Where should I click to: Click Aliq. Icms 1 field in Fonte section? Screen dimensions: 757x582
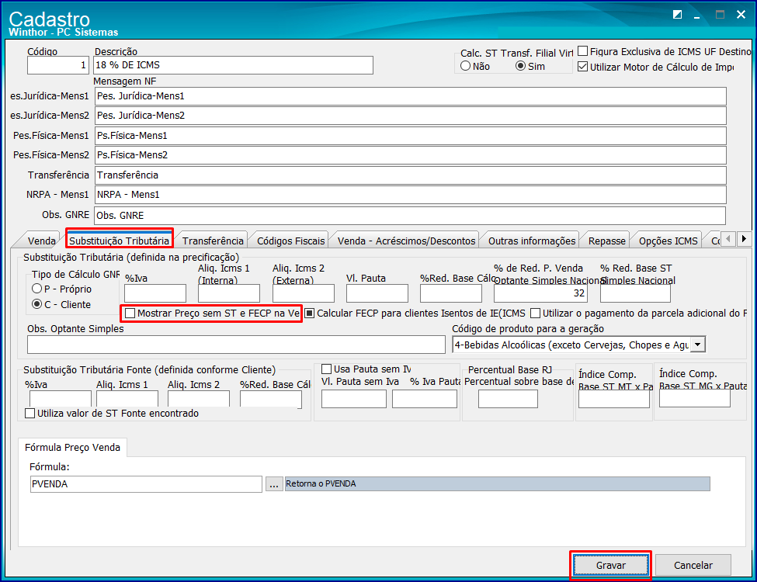point(127,399)
